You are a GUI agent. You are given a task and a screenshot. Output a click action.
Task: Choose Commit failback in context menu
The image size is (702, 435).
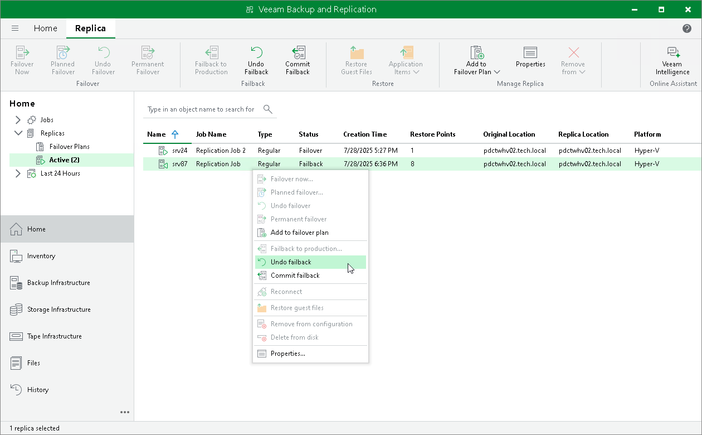click(310, 275)
